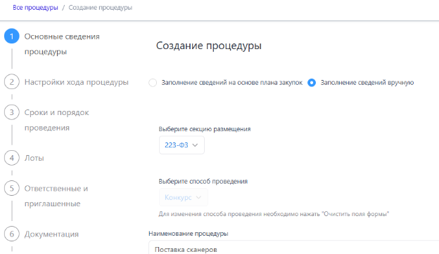Go to 'Документация' step
This screenshot has height=254, width=439.
coord(51,234)
